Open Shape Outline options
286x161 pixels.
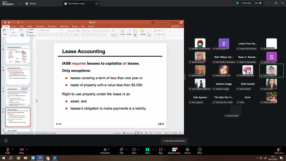(160, 34)
